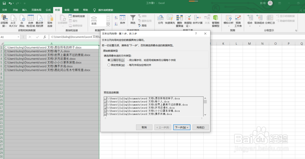305x159 pixels.
Task: Open Recent Sources (最近使用的源)
Action: (x=39, y=21)
